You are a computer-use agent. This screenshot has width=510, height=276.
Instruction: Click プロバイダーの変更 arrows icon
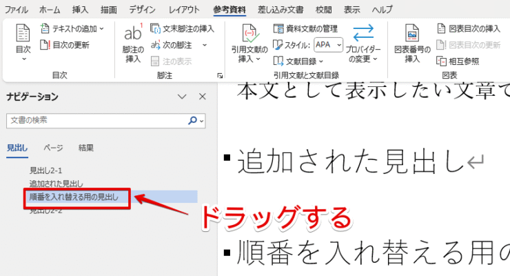tap(363, 33)
